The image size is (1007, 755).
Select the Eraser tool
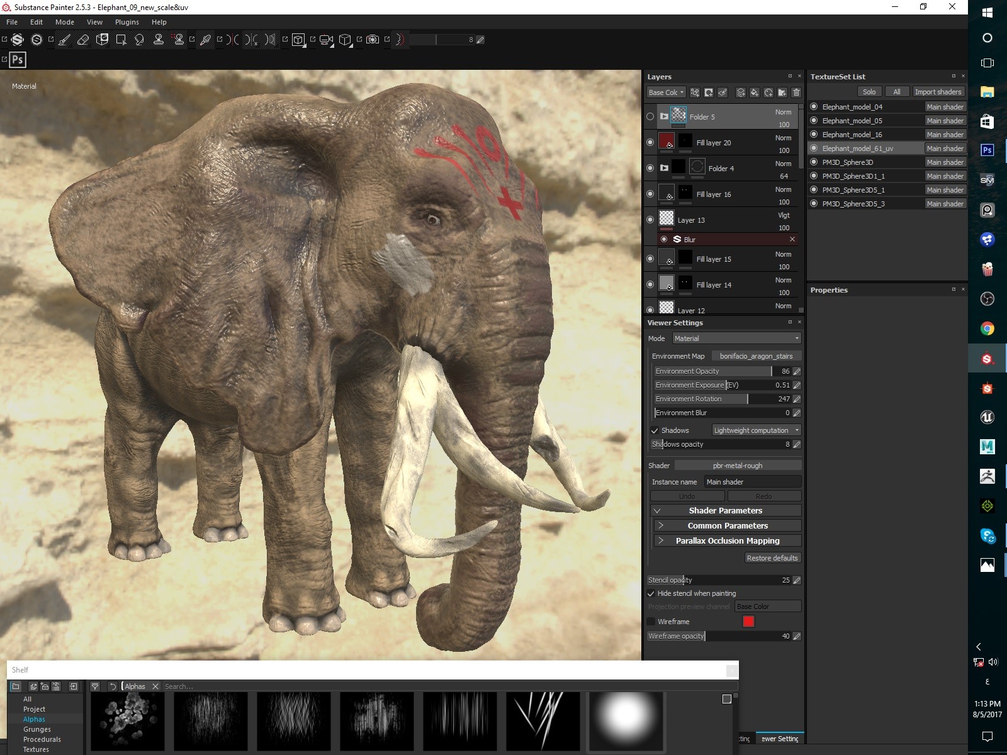[84, 39]
